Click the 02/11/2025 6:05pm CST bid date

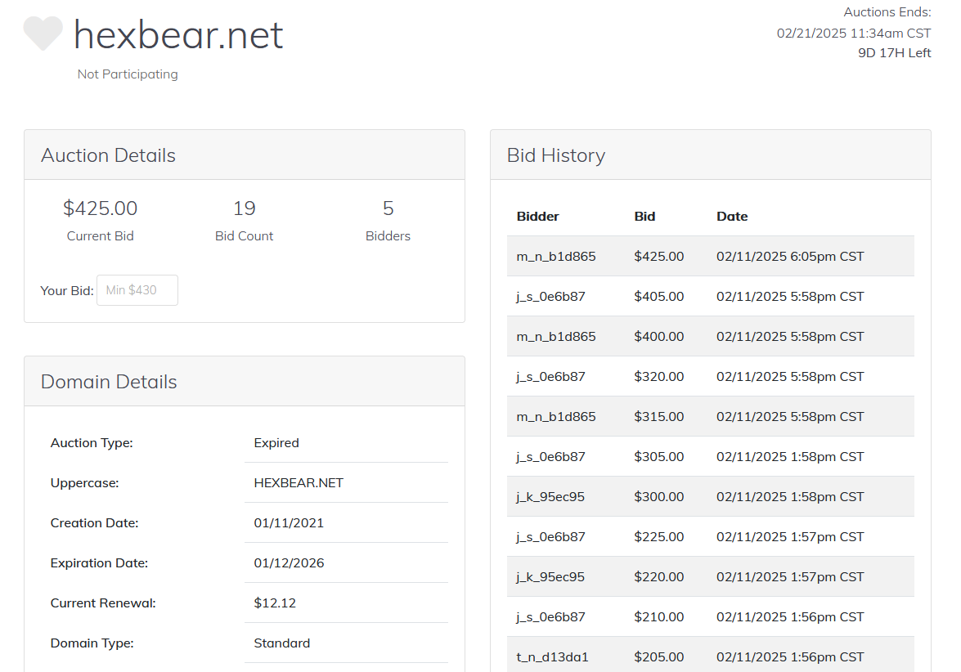pos(790,257)
